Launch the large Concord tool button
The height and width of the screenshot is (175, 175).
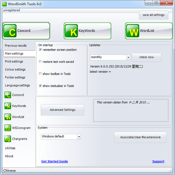click(26, 31)
